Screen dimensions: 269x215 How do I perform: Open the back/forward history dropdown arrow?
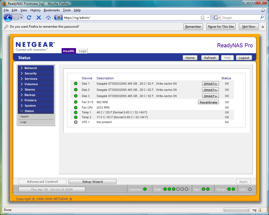21,17
